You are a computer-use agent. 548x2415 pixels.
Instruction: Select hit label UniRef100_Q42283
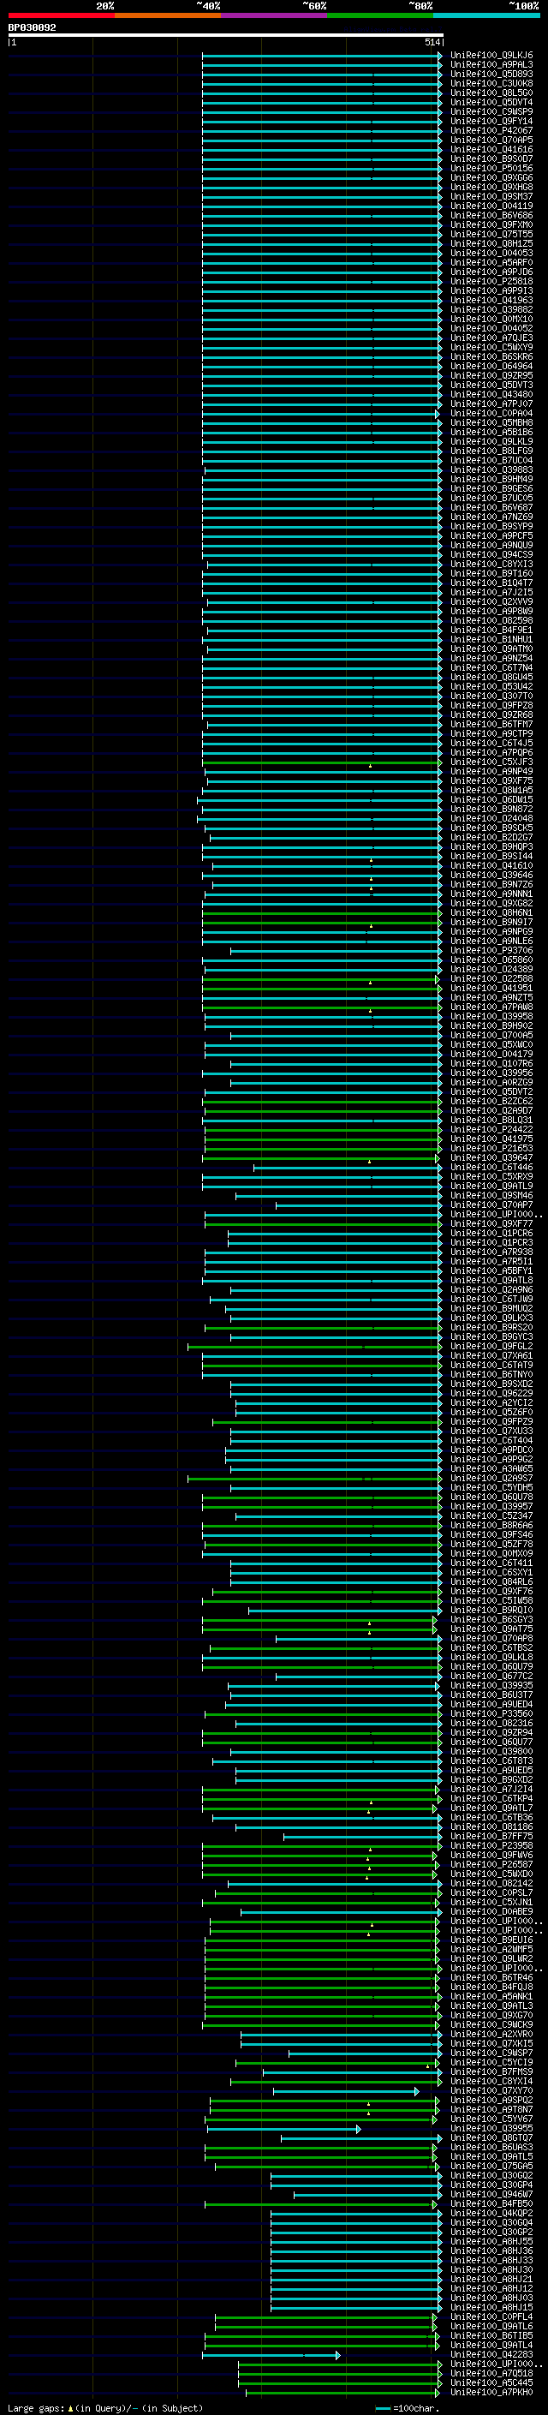[491, 2354]
